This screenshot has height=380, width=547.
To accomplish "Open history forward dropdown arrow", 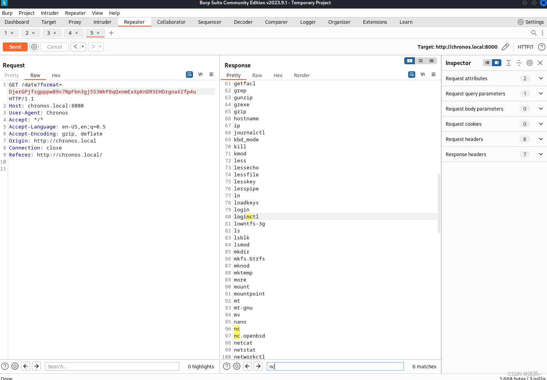I will coord(100,47).
